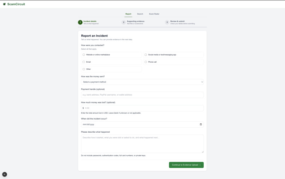This screenshot has width=285, height=179.
Task: Focus the Payment handle input field
Action: (x=142, y=95)
